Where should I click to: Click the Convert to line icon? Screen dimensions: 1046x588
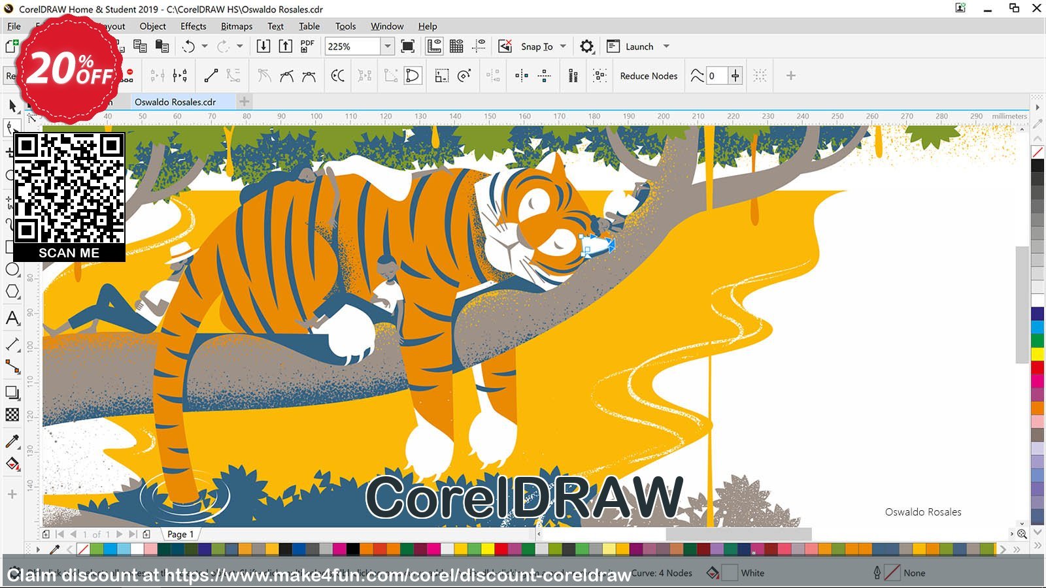[x=211, y=76]
